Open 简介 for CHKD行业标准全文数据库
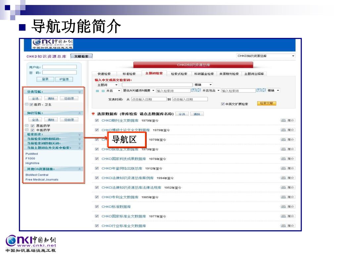Screen dimensions: 339x254 pyautogui.click(x=288, y=226)
